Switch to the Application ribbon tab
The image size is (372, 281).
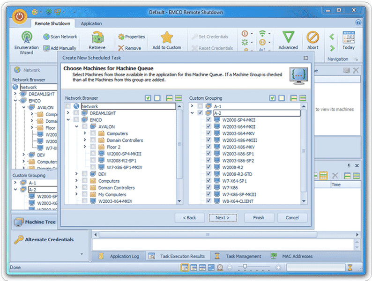(x=91, y=23)
